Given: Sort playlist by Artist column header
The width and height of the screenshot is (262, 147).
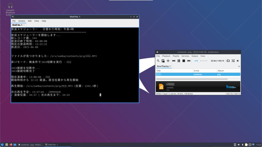Looking at the screenshot, I should point(205,71).
